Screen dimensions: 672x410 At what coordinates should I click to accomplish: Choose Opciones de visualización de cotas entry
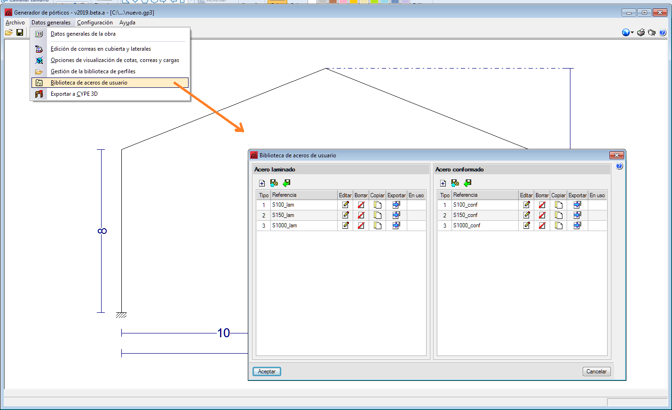point(110,60)
